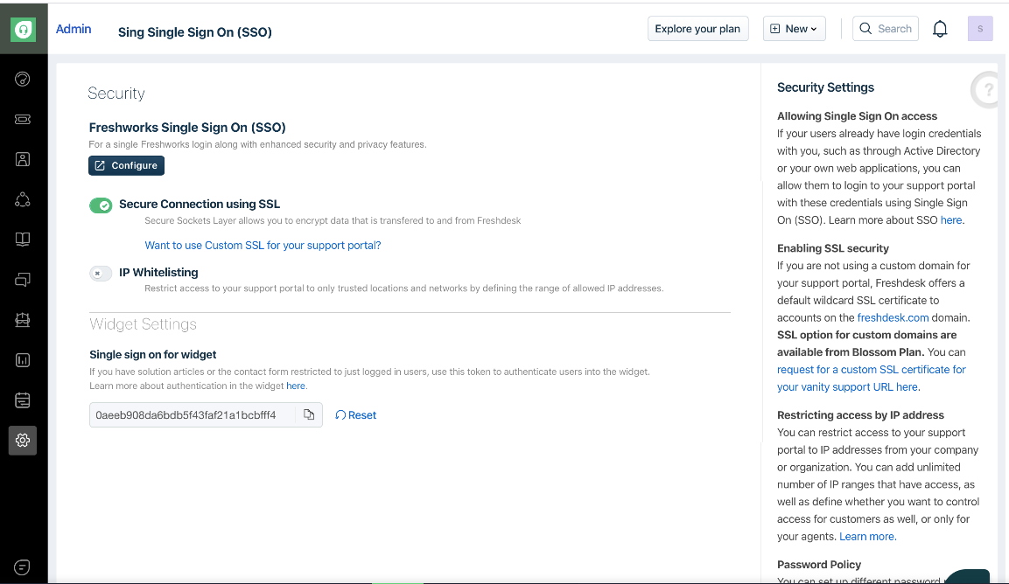This screenshot has width=1009, height=584.
Task: Click the Single sign on for widget heading
Action: pos(152,354)
